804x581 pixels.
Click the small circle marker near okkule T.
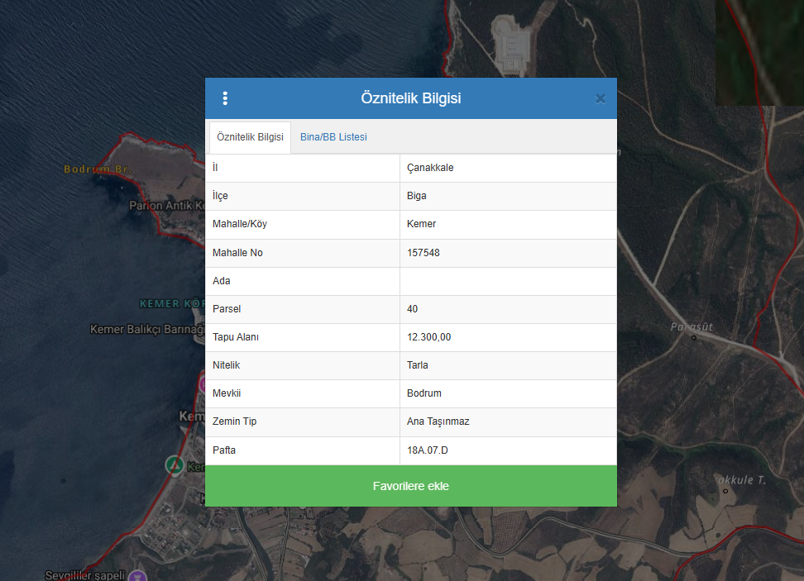pos(725,491)
